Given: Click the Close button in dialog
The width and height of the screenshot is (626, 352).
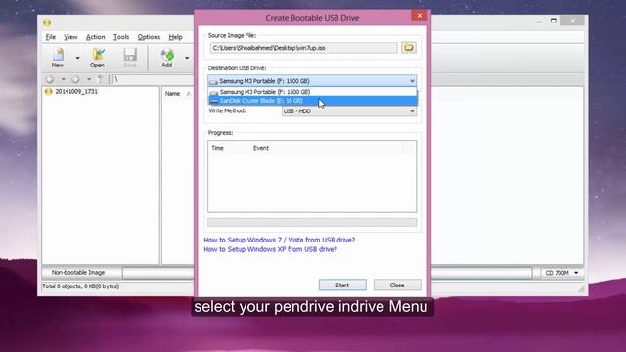Looking at the screenshot, I should click(x=397, y=285).
